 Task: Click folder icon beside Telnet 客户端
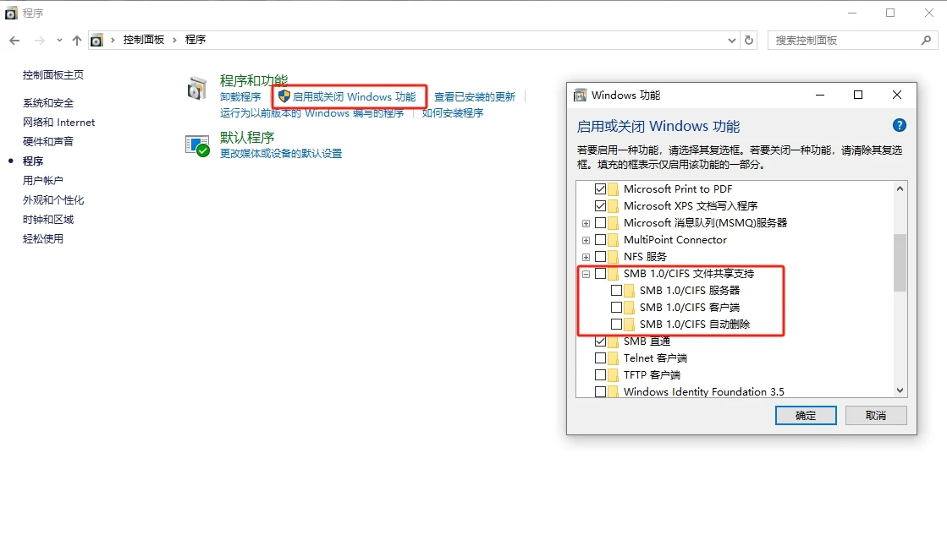click(613, 358)
